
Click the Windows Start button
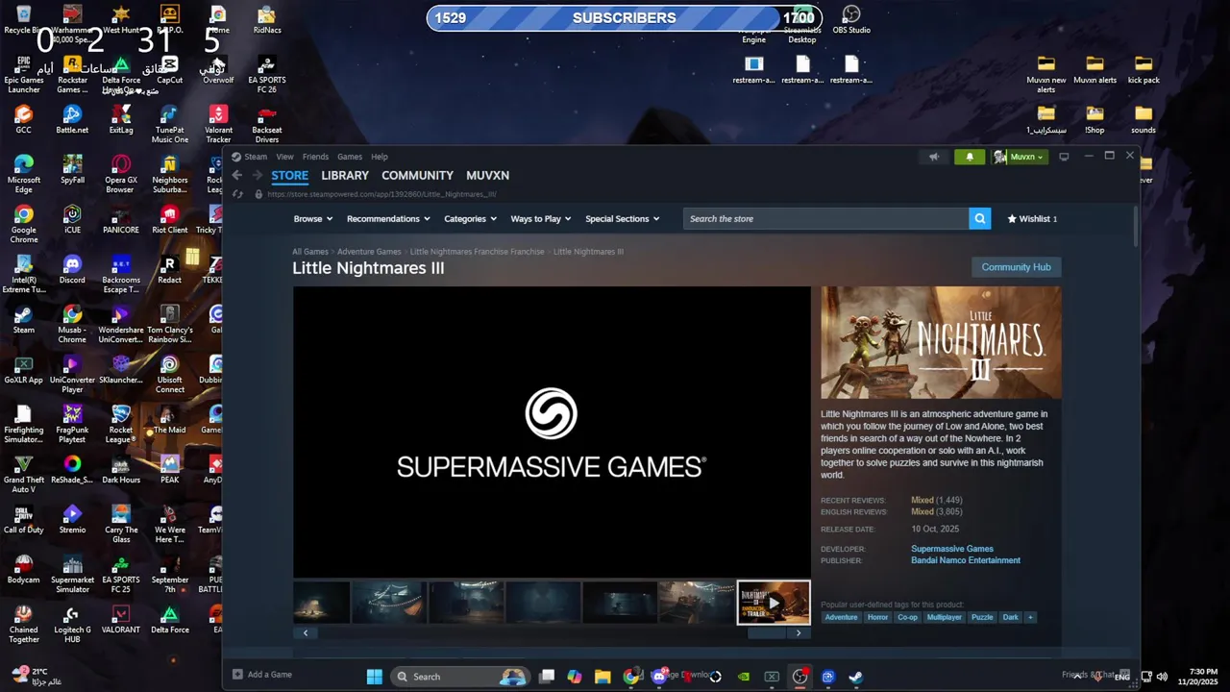coord(375,677)
